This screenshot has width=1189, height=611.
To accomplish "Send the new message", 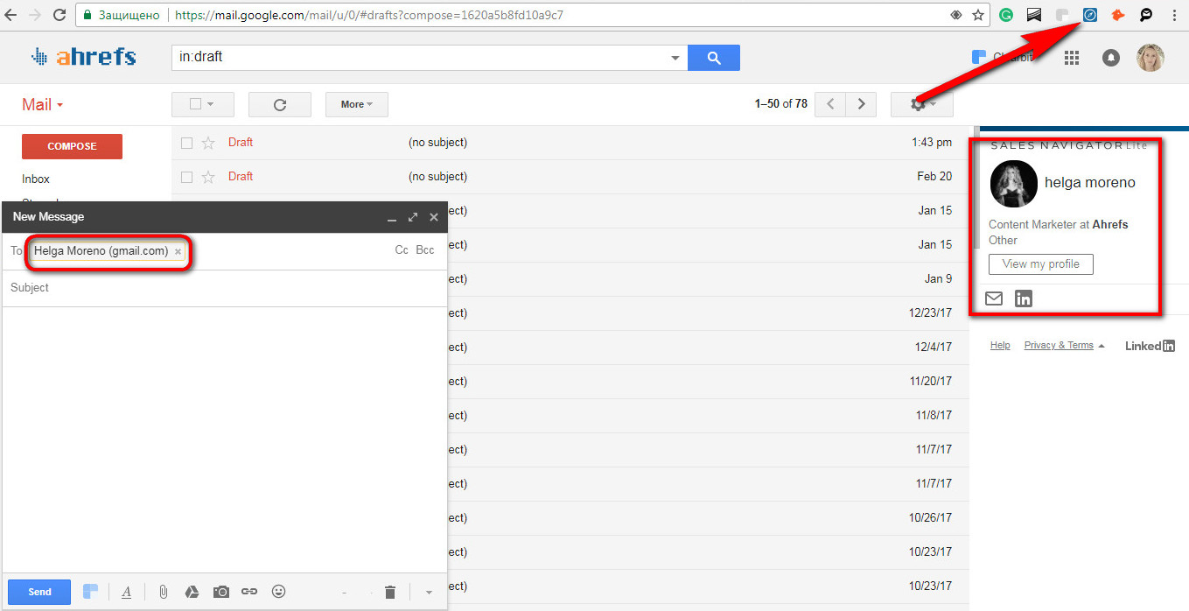I will 39,592.
